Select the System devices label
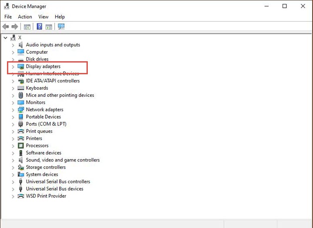Screen dimensions: 313x228 click(x=42, y=174)
